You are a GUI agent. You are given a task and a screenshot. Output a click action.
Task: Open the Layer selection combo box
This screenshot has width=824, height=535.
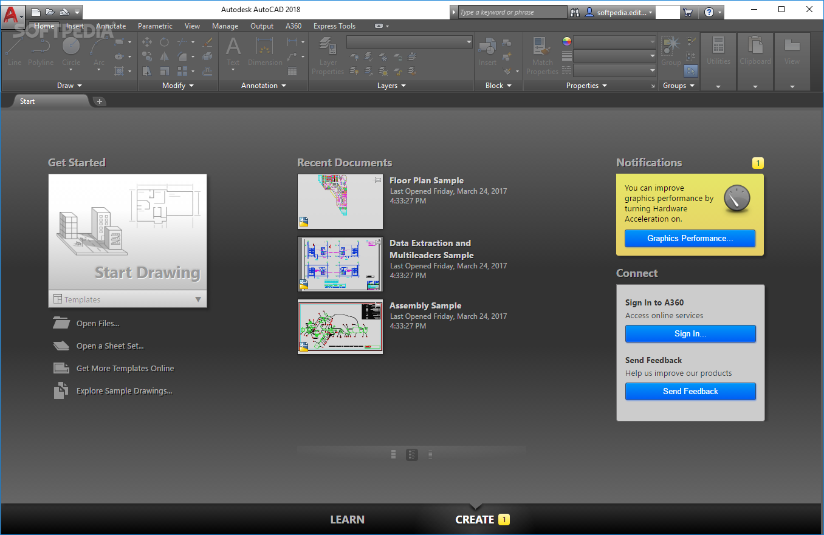pyautogui.click(x=410, y=42)
